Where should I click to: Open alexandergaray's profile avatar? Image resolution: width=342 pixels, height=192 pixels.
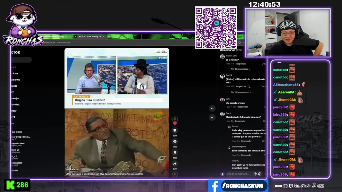point(229,147)
